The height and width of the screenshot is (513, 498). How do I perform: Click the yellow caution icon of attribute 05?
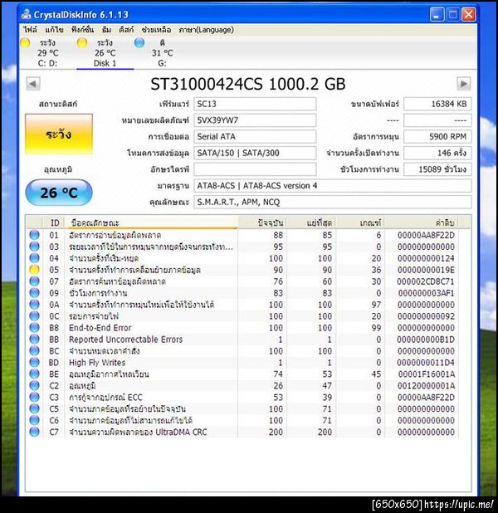click(34, 270)
